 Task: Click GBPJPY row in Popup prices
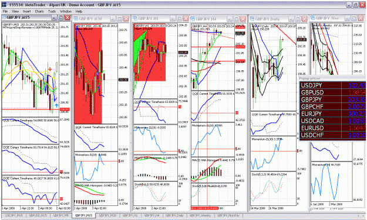[x=332, y=99]
